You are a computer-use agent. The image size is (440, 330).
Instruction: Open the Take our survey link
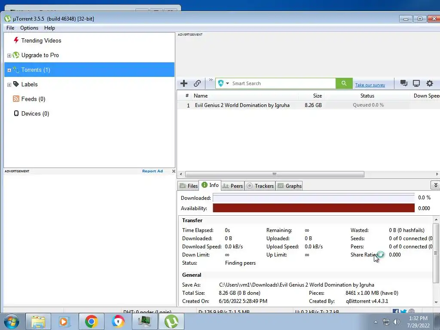click(370, 85)
